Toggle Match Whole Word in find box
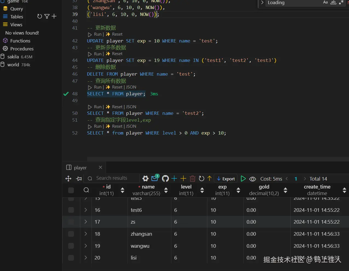The image size is (349, 271). pyautogui.click(x=333, y=2)
